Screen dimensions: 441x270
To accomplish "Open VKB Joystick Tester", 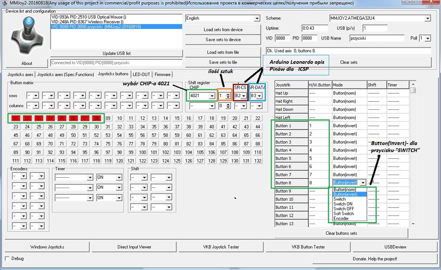I will point(221,247).
